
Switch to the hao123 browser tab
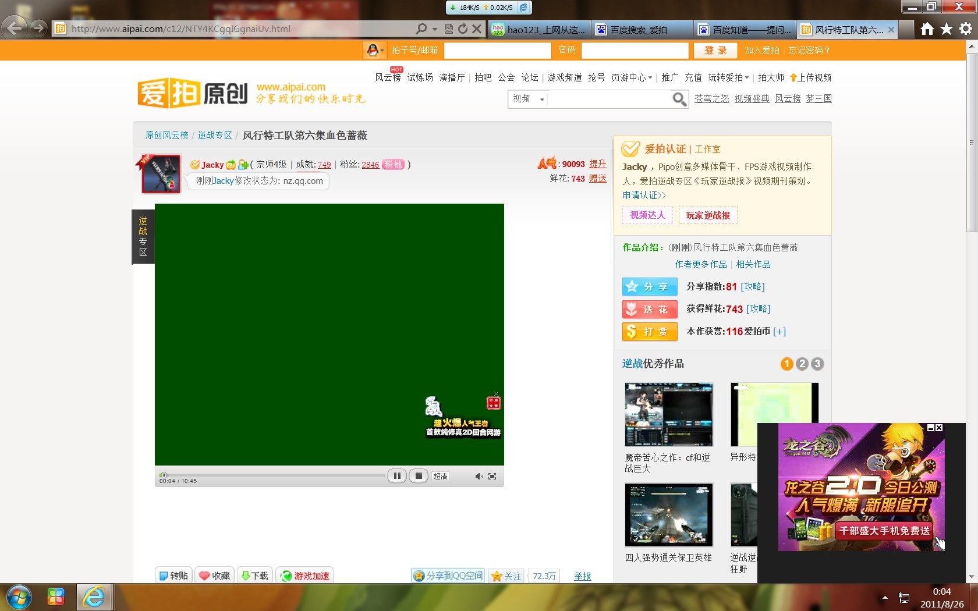coord(538,30)
